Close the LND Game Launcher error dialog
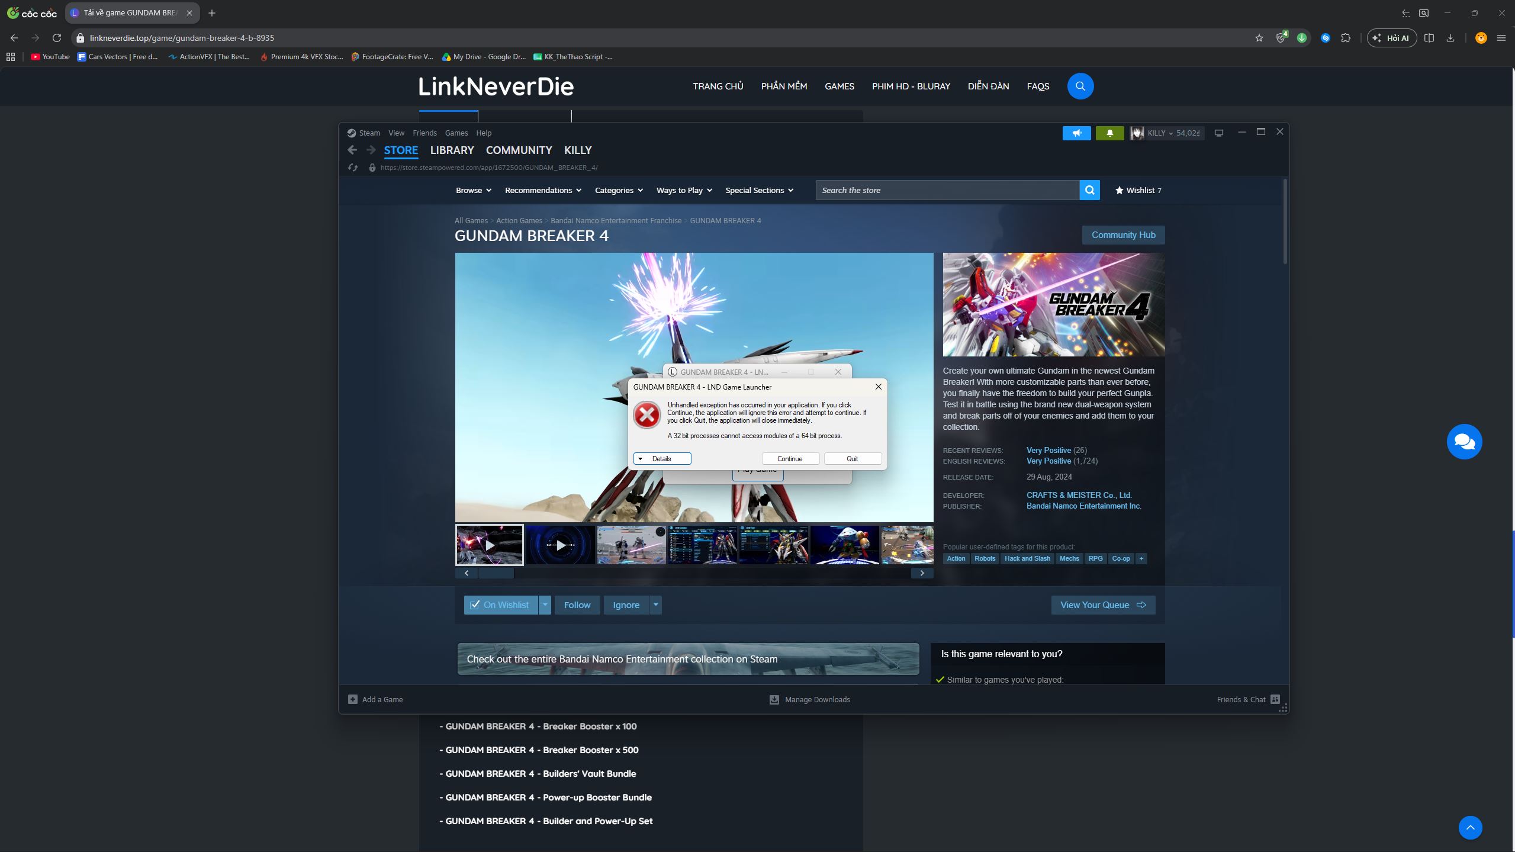Screen dimensions: 1515x852 [878, 387]
